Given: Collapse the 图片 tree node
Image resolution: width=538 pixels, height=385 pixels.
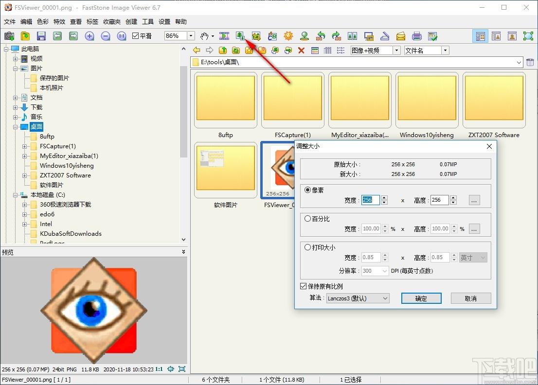Looking at the screenshot, I should [15, 69].
